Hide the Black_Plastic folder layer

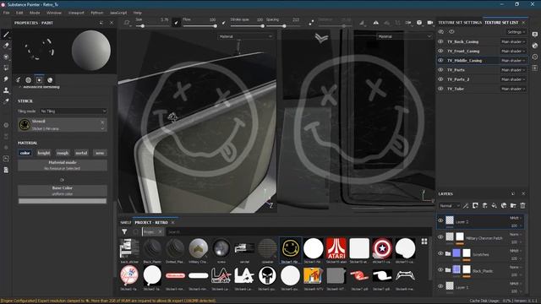pyautogui.click(x=440, y=270)
